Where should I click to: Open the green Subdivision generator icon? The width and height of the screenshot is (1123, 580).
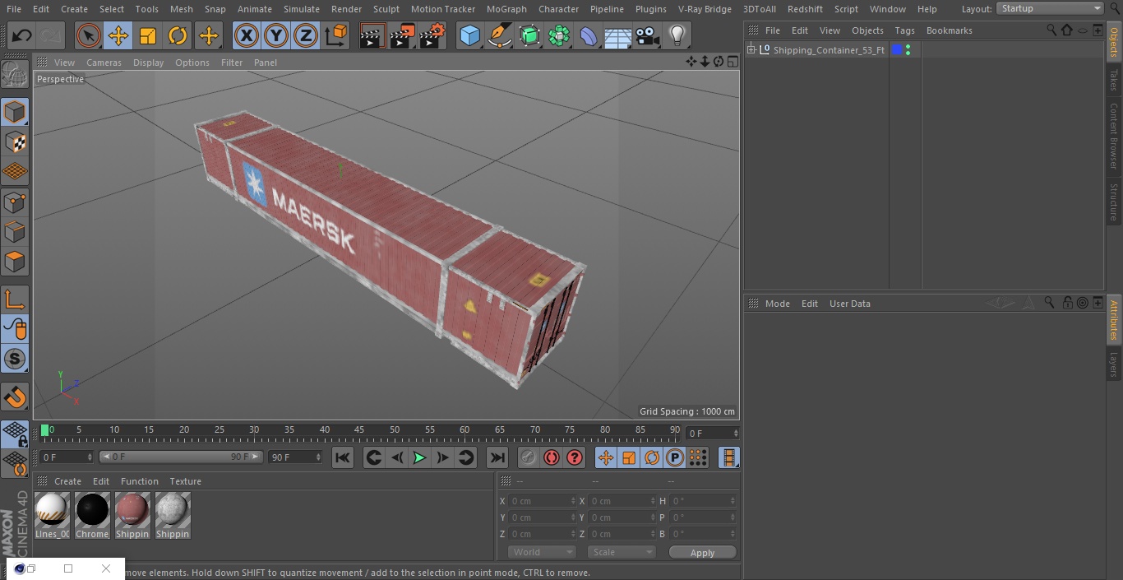click(529, 35)
